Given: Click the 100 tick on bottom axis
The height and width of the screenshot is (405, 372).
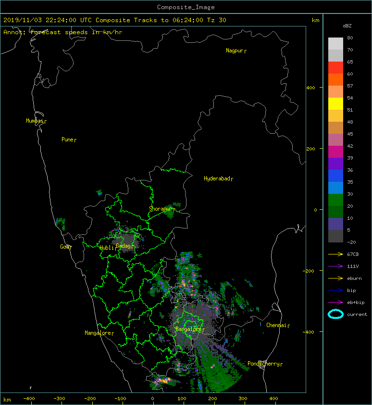Looking at the screenshot, I should pyautogui.click(x=182, y=399).
